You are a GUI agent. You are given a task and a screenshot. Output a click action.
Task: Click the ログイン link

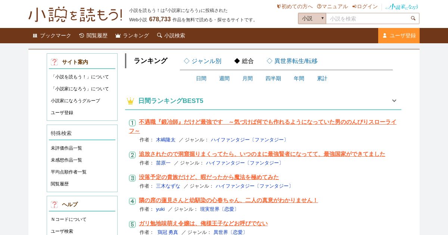[x=365, y=6]
